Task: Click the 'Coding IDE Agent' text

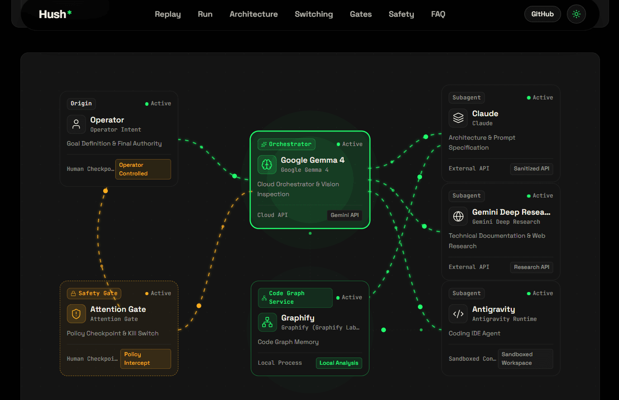Action: [x=475, y=333]
